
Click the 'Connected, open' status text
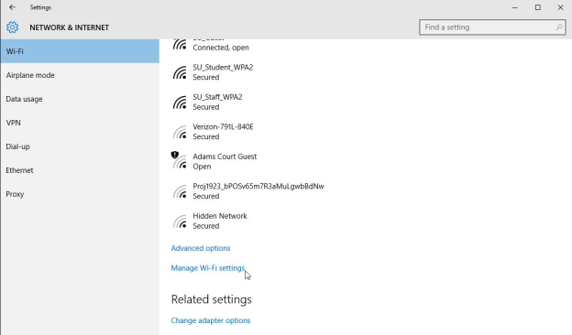click(221, 48)
